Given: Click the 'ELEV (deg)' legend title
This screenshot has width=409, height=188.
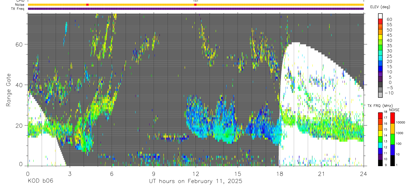Looking at the screenshot, I should click(380, 7).
